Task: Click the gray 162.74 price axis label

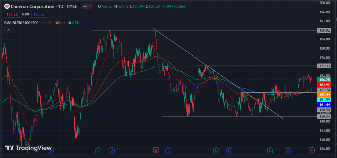Action: (x=324, y=90)
